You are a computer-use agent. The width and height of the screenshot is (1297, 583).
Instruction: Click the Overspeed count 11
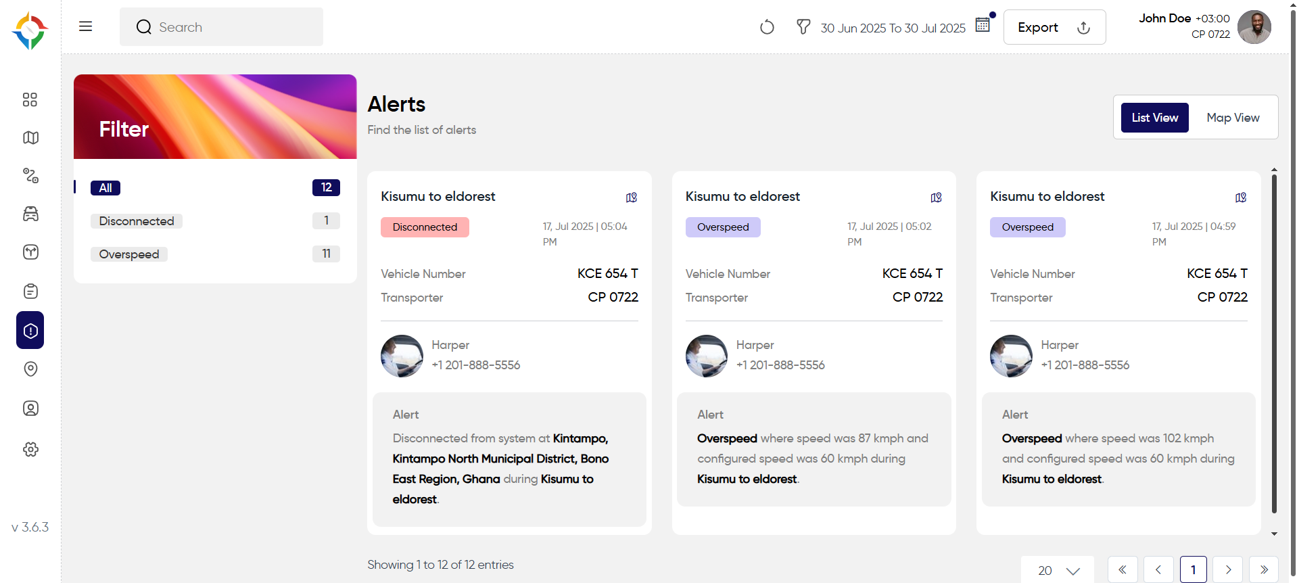click(326, 254)
